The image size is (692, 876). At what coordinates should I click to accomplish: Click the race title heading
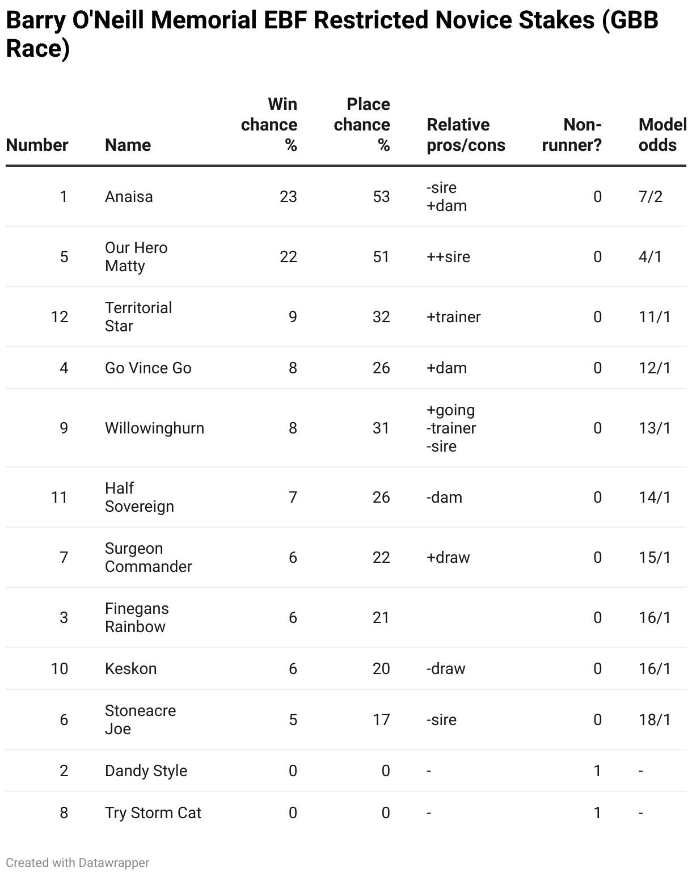pos(332,34)
